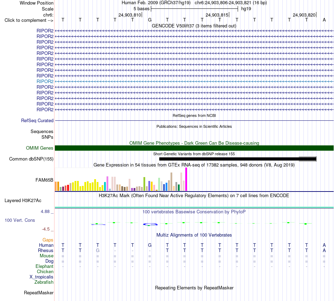Click the 'Window Position' label
The height and width of the screenshot is (301, 334).
[37, 3]
